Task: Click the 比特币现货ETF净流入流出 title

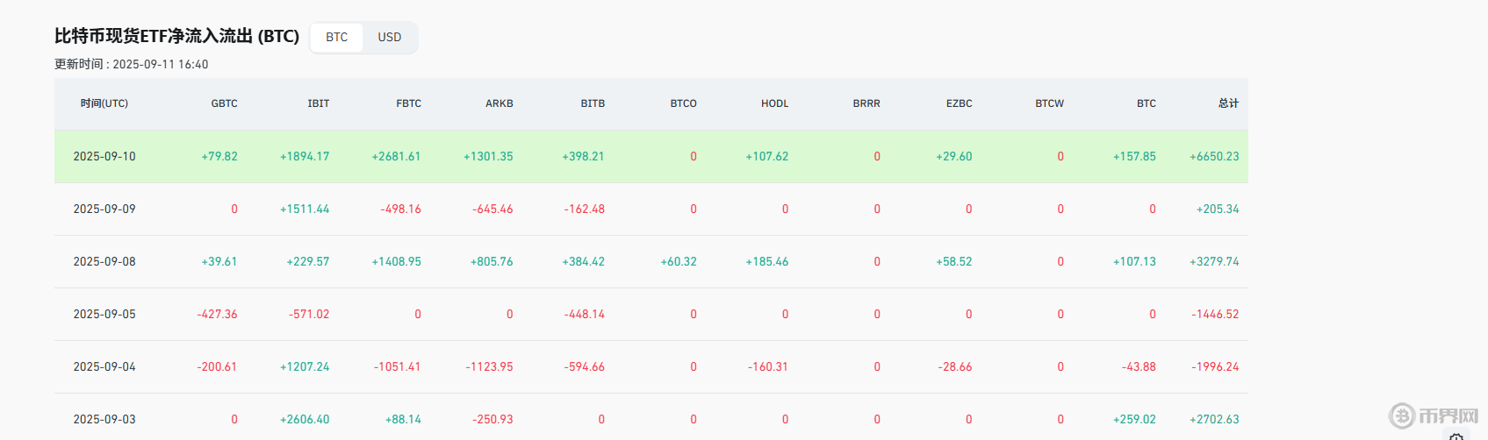Action: 176,36
